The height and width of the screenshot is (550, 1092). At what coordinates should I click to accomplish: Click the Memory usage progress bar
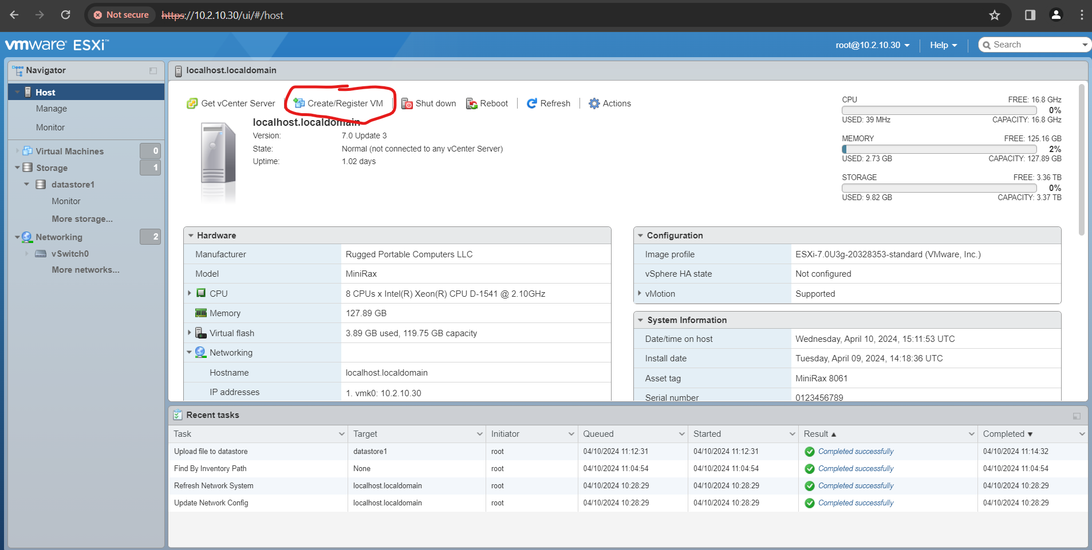click(x=939, y=149)
